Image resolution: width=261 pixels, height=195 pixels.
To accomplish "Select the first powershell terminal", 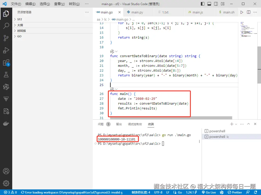I will pos(231,131).
